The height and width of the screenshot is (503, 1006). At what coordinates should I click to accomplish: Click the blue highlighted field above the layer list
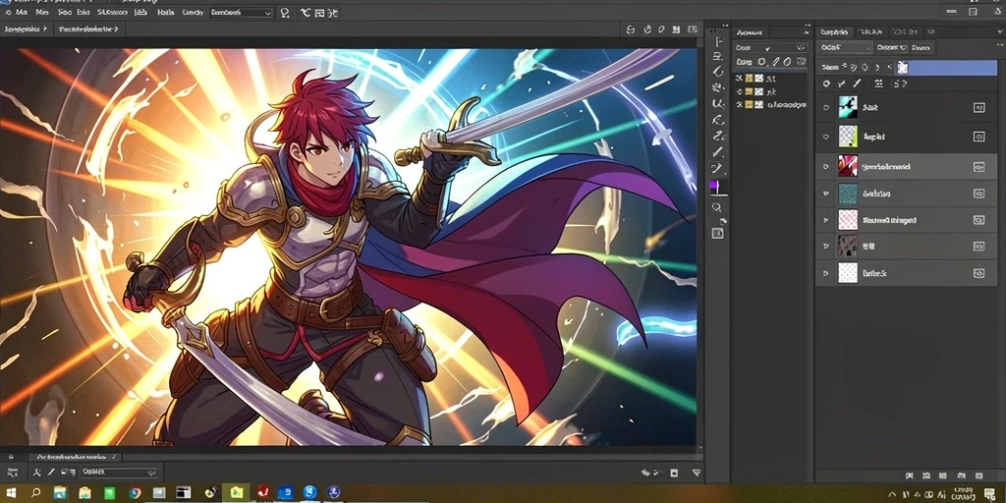click(946, 67)
